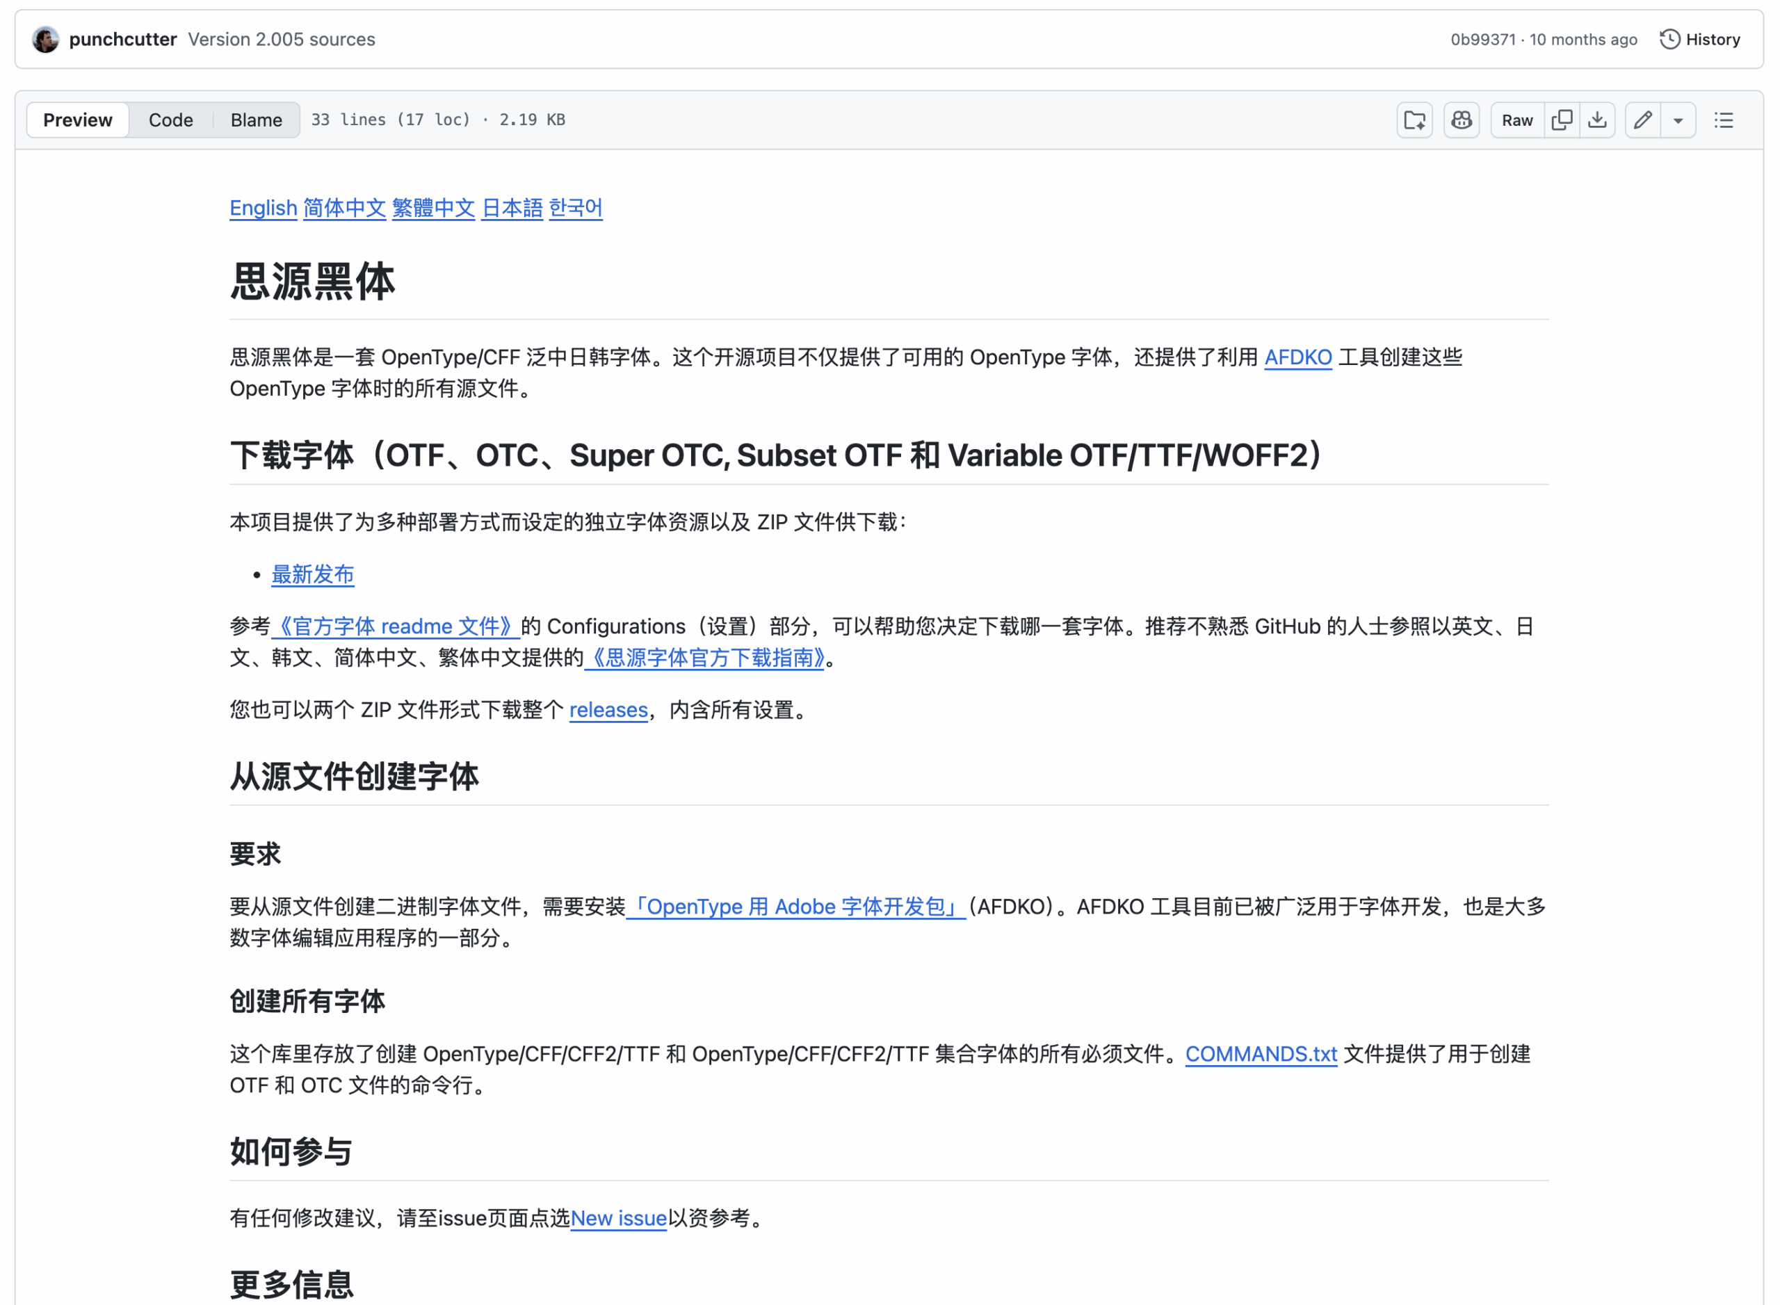View the file History
The height and width of the screenshot is (1305, 1780).
click(1699, 39)
